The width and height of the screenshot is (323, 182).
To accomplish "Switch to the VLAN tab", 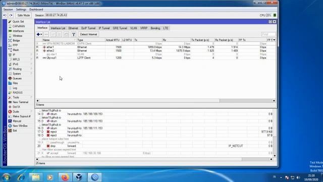I will [133, 28].
